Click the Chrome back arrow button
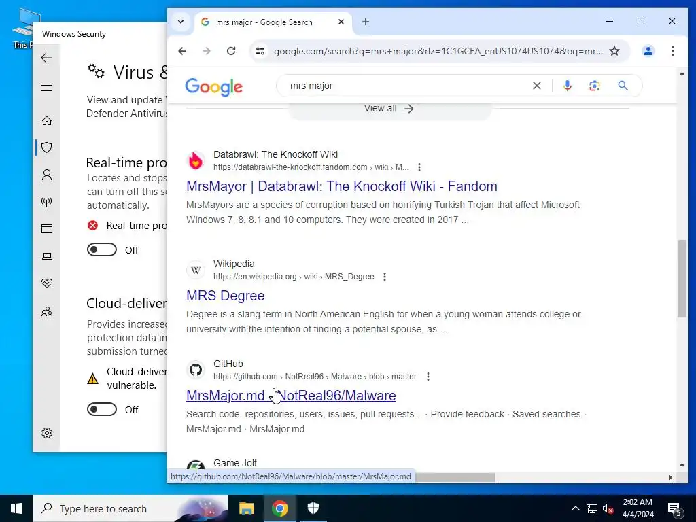 [x=182, y=51]
